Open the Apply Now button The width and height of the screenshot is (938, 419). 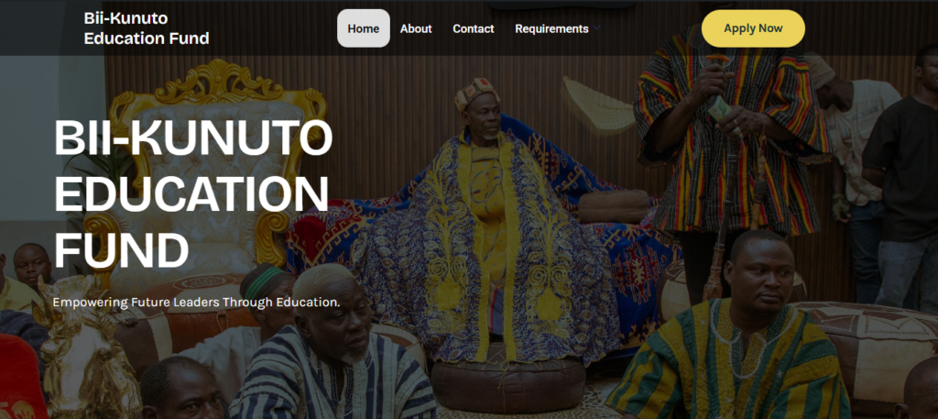[753, 28]
